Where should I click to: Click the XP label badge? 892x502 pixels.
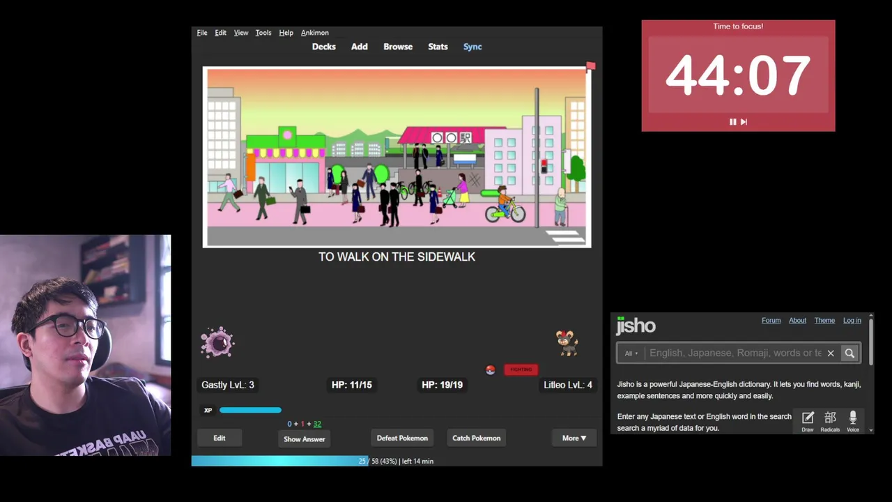(x=208, y=410)
